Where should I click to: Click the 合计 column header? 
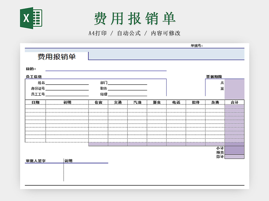(x=234, y=102)
